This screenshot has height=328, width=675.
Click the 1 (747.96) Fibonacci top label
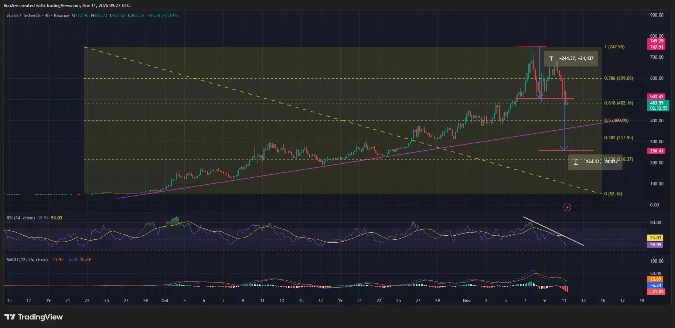614,47
